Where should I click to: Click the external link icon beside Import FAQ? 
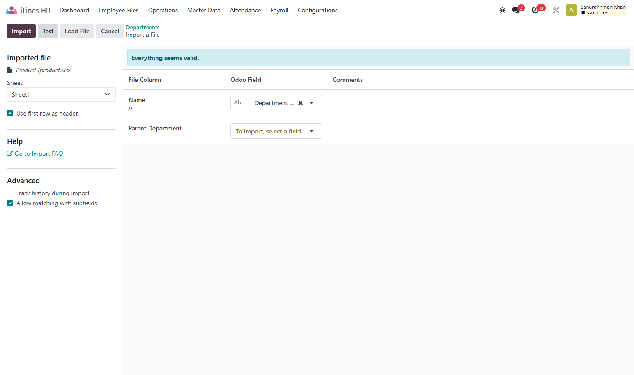[x=10, y=154]
